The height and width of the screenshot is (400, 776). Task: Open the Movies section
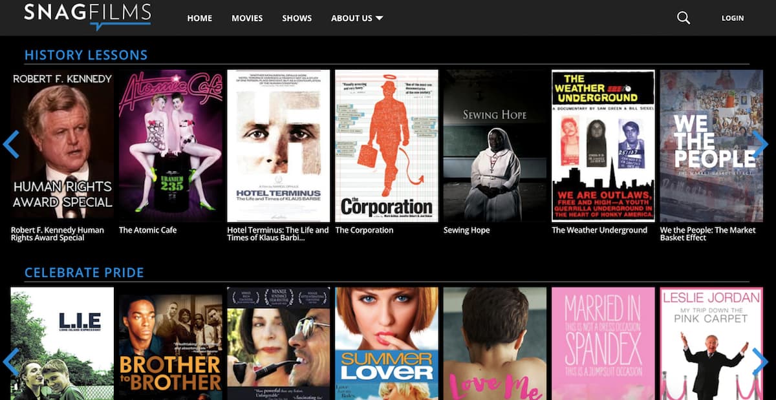coord(247,18)
